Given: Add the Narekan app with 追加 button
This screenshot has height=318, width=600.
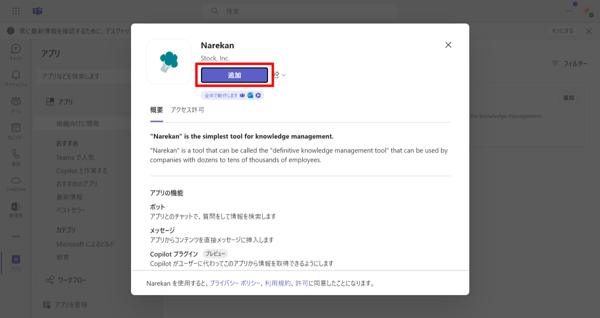Looking at the screenshot, I should coord(234,75).
